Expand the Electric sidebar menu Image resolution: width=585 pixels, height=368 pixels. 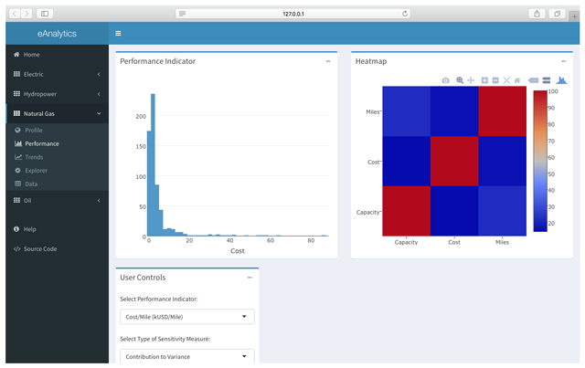pyautogui.click(x=57, y=74)
